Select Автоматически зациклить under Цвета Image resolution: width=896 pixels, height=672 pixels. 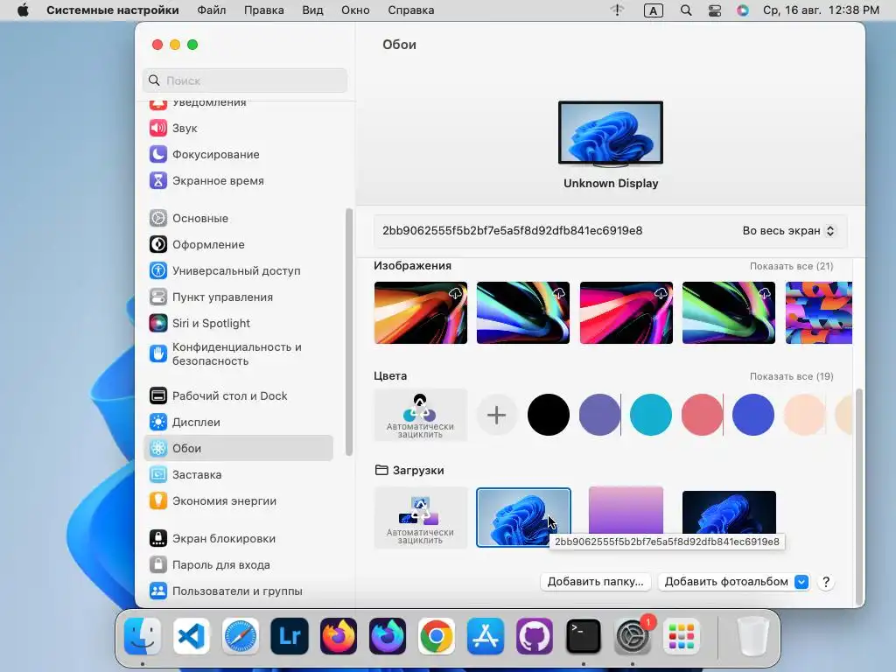click(x=421, y=415)
